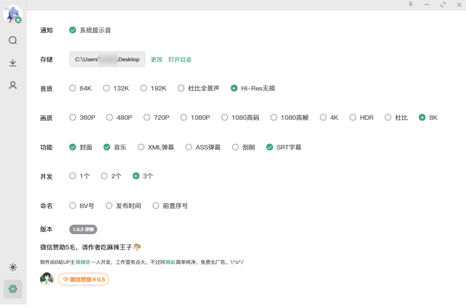Image resolution: width=466 pixels, height=308 pixels.
Task: Open search from the sidebar
Action: click(x=13, y=40)
